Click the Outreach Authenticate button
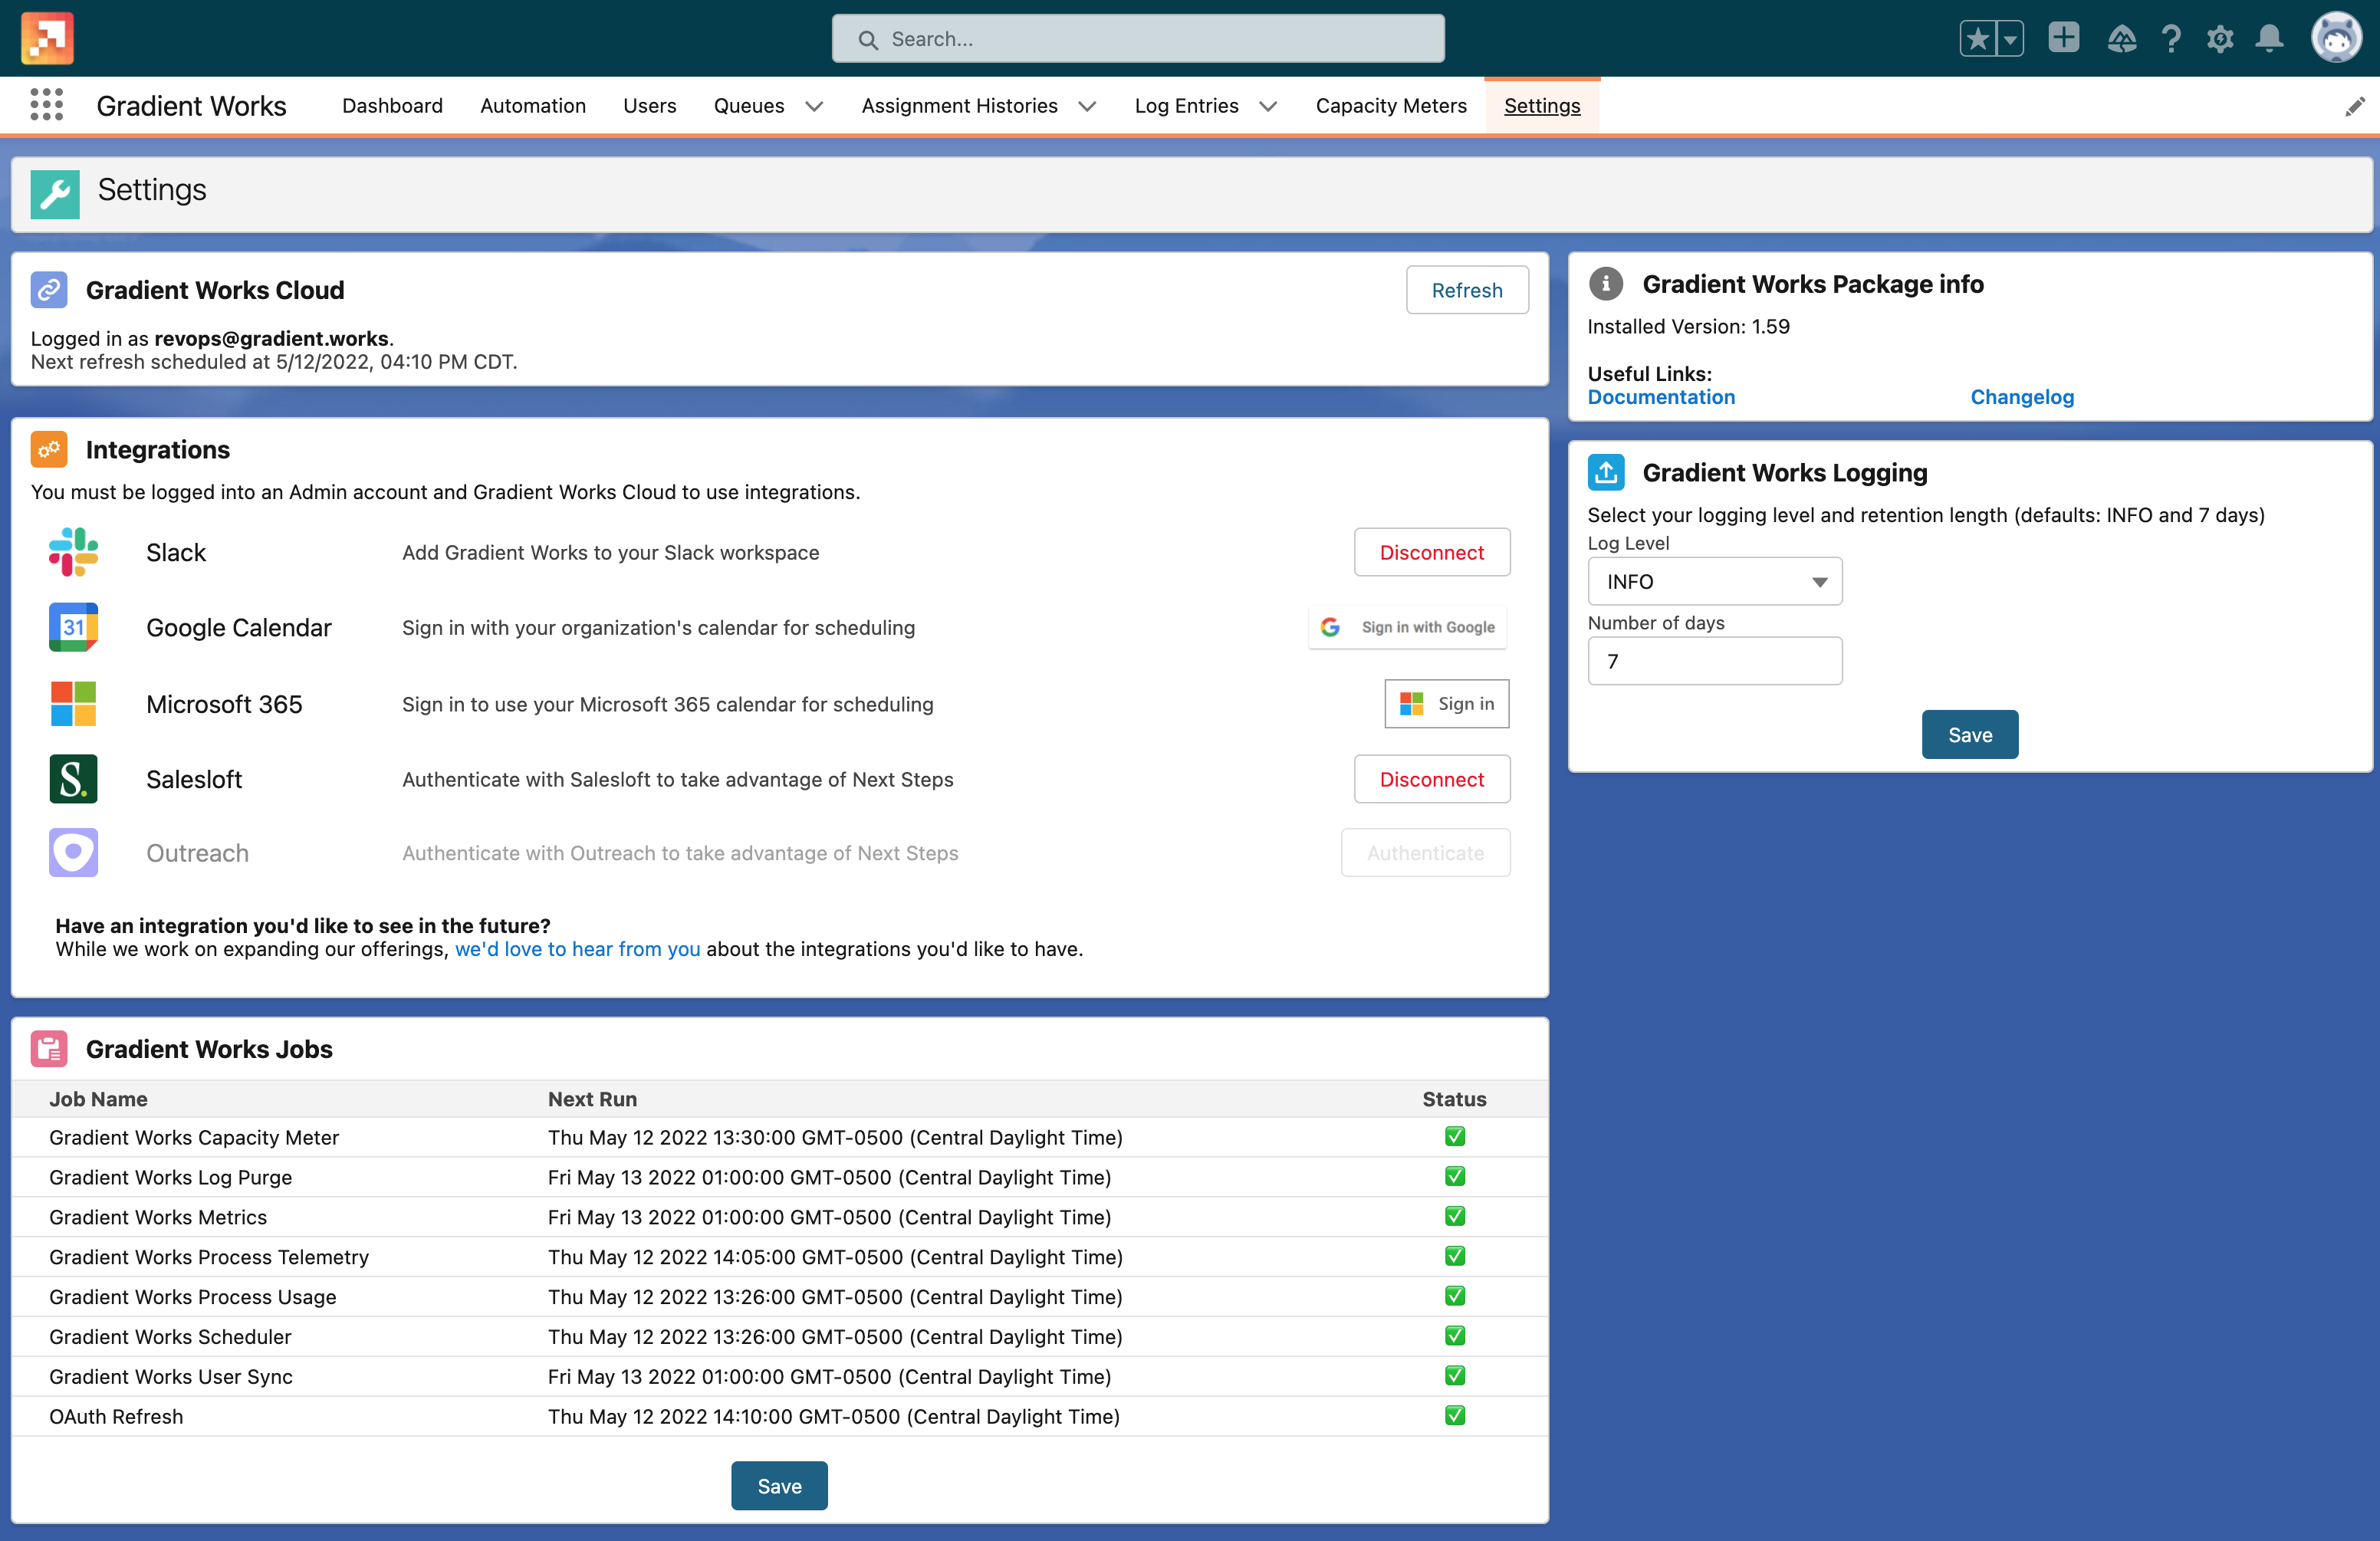Image resolution: width=2380 pixels, height=1541 pixels. click(1425, 853)
